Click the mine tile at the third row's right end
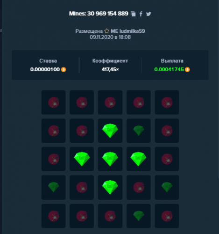This screenshot has height=234, width=219. (167, 159)
